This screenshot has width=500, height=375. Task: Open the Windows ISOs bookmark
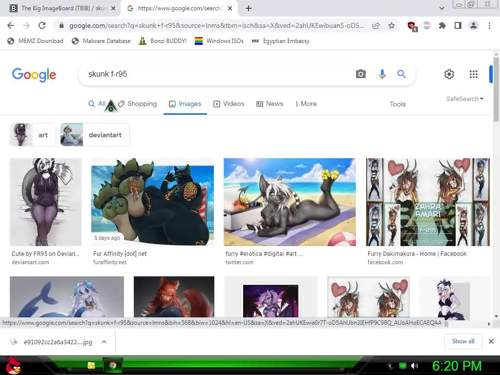[x=219, y=41]
